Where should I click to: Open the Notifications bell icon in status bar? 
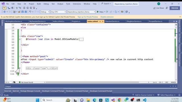179,95
